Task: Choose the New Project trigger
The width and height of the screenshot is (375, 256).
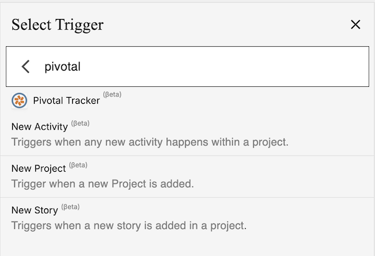Action: coord(187,177)
